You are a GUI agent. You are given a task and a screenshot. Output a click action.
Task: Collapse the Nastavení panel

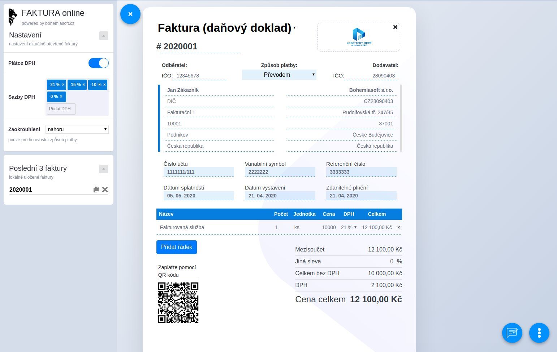(104, 36)
